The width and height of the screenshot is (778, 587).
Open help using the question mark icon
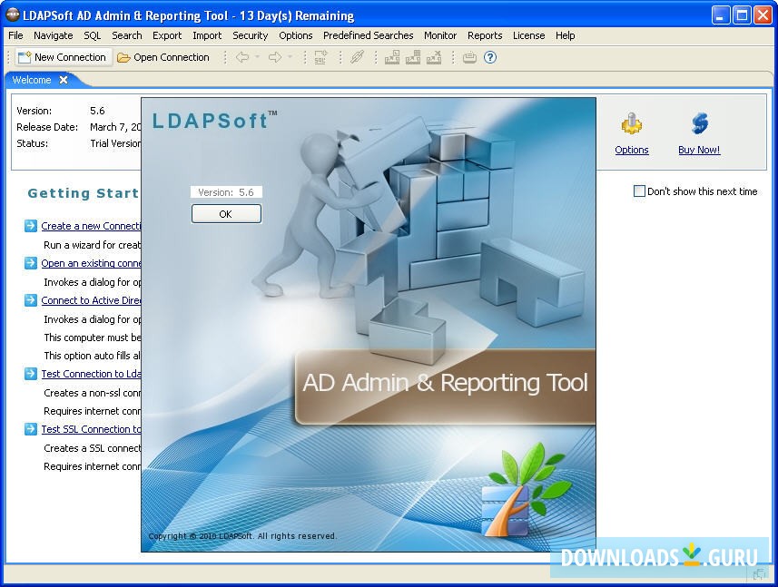coord(488,57)
